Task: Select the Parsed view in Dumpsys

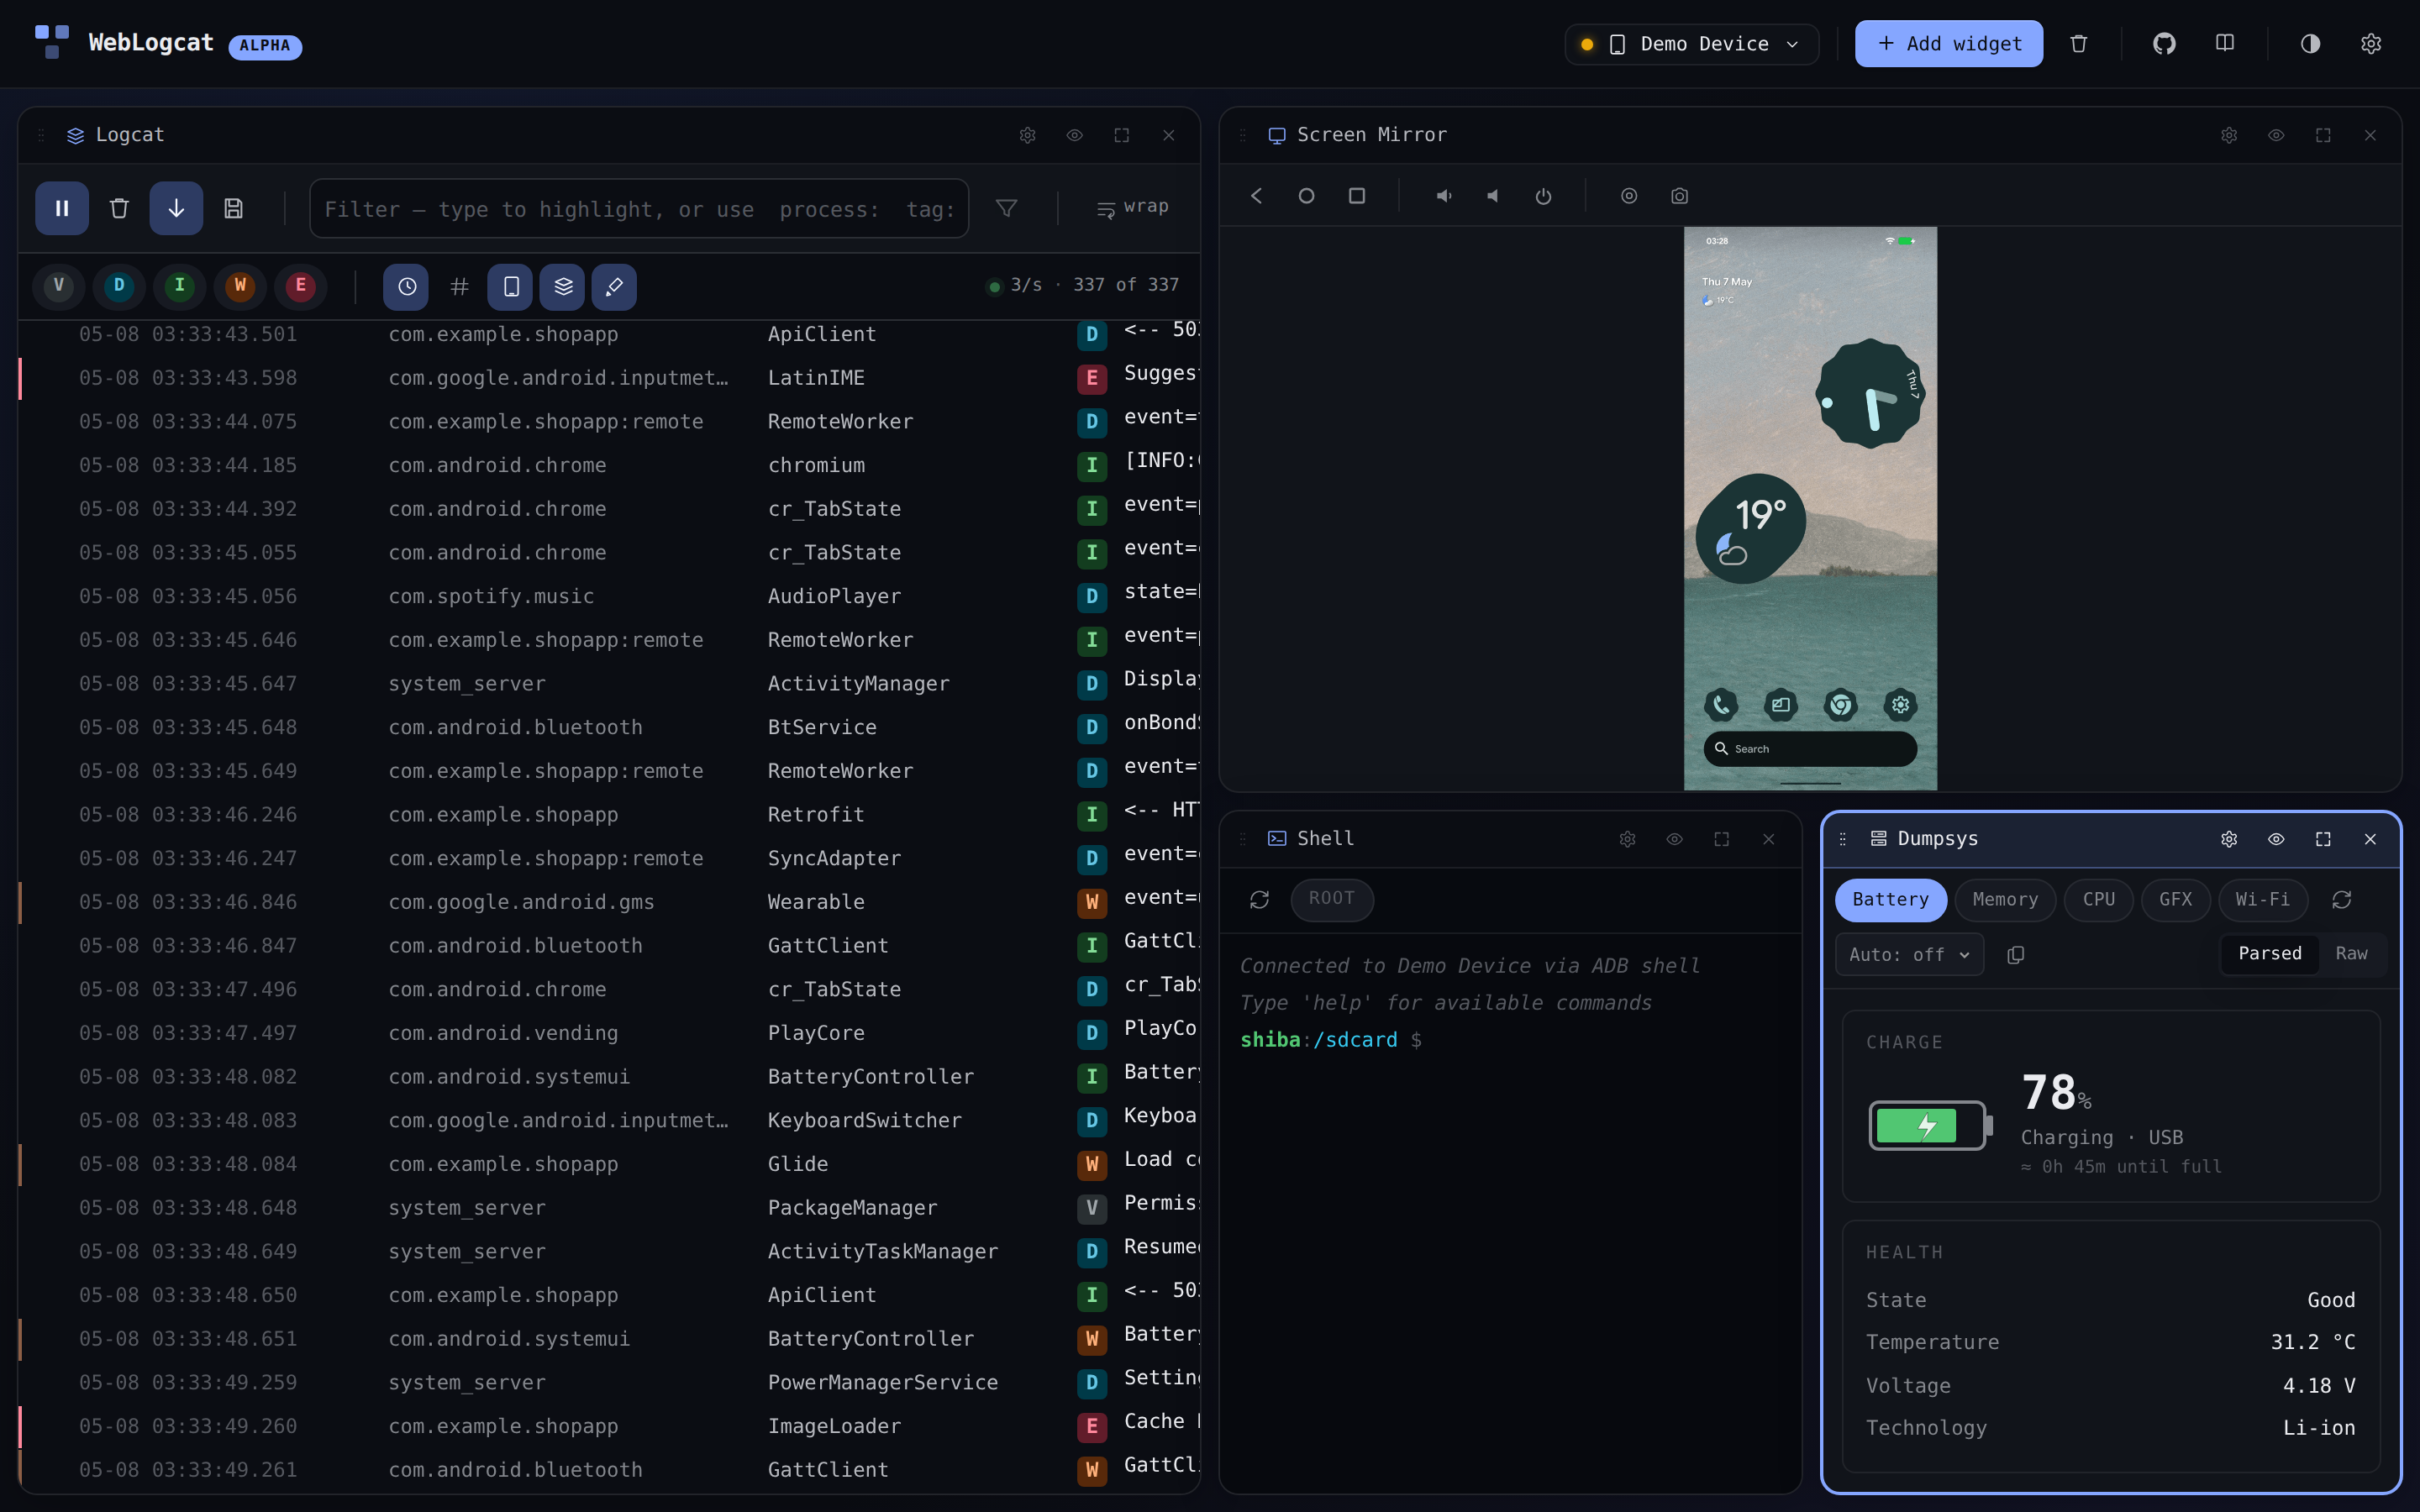Action: coord(2269,954)
